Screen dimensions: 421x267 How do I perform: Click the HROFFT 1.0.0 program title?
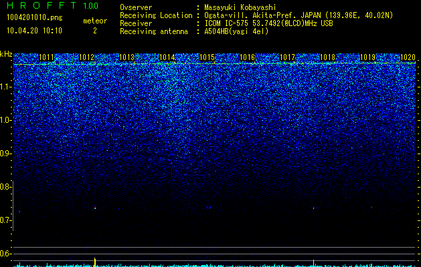(x=53, y=5)
